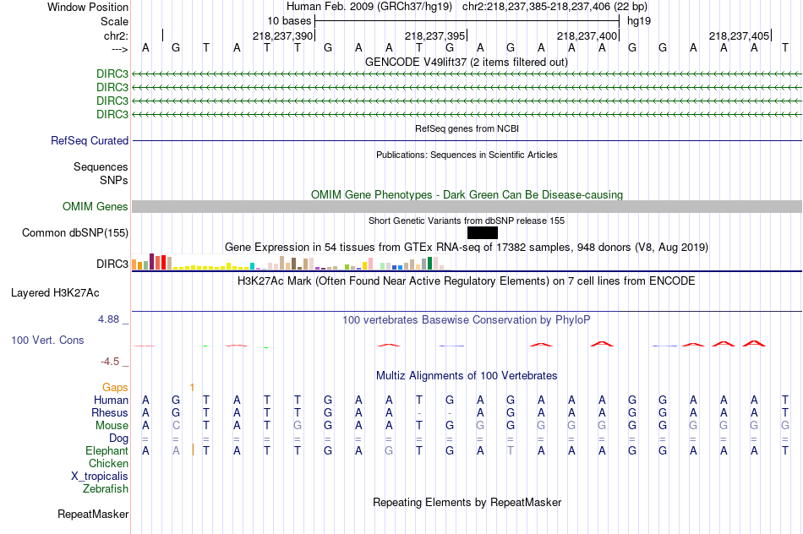Image resolution: width=803 pixels, height=534 pixels.
Task: Click the orange '1' gap count
Action: [192, 388]
